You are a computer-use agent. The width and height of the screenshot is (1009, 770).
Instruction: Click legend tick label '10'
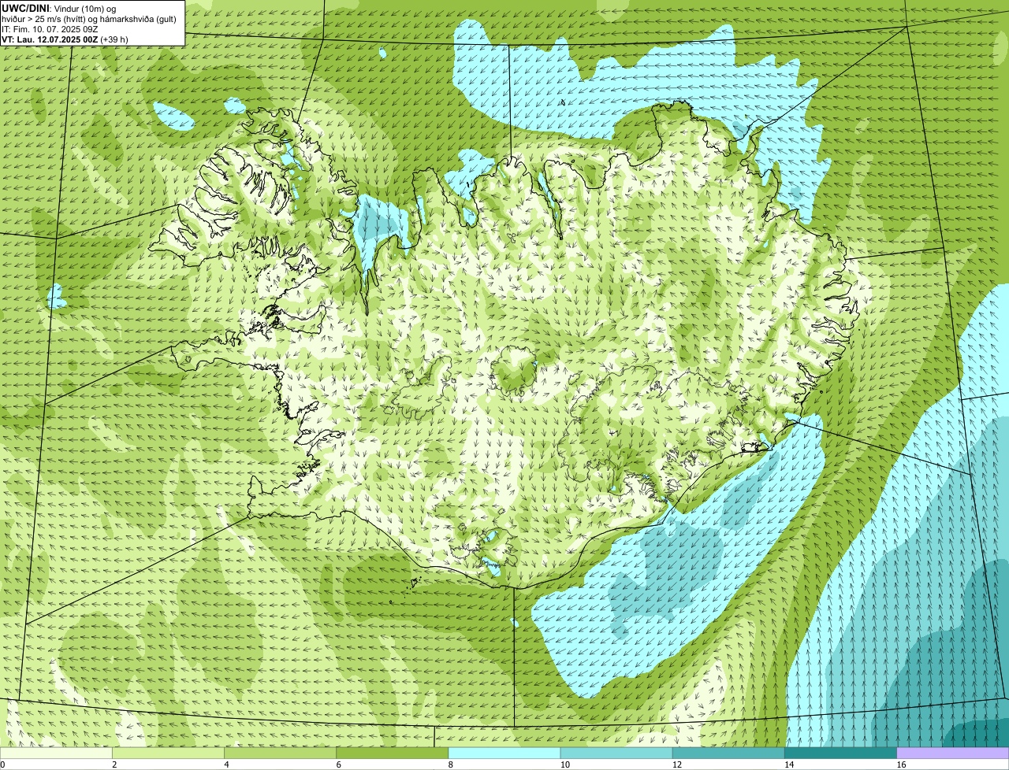[565, 764]
